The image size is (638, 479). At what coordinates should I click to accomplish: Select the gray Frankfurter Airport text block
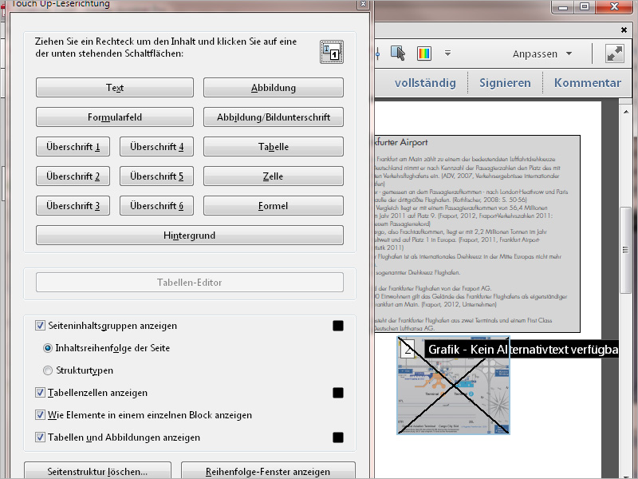click(477, 234)
